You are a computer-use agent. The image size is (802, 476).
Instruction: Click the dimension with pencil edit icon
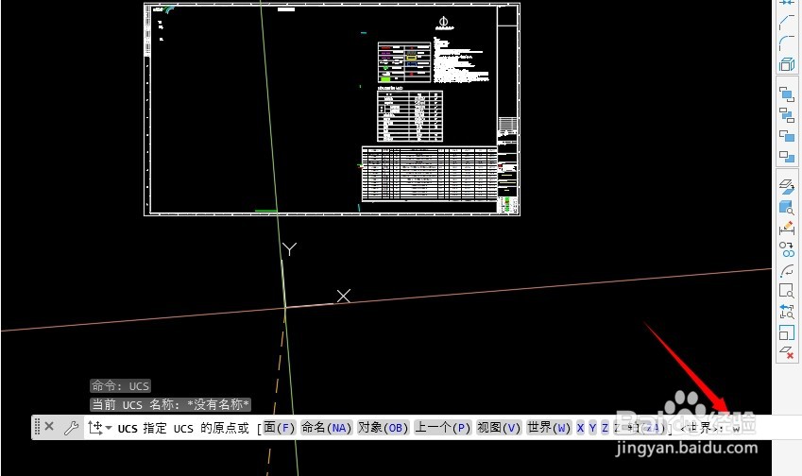(787, 228)
